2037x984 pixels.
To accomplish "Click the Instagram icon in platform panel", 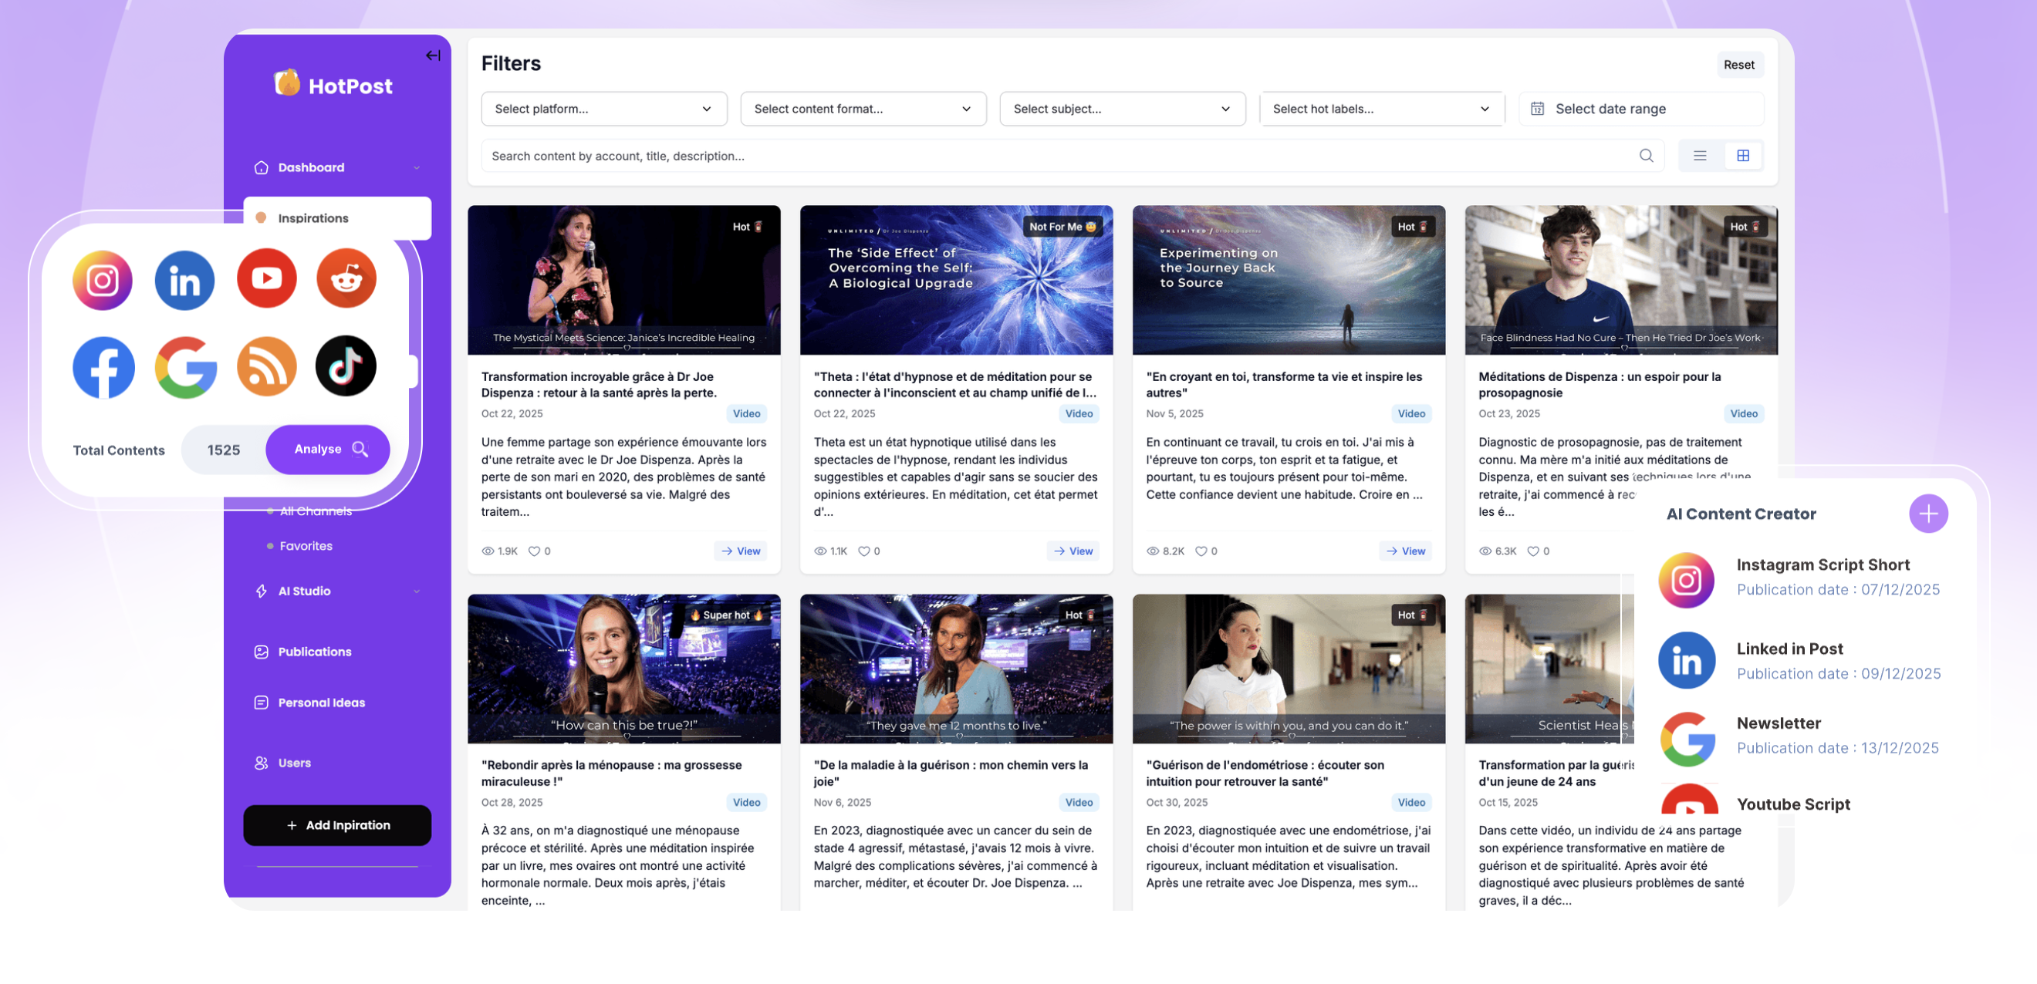I will (103, 280).
